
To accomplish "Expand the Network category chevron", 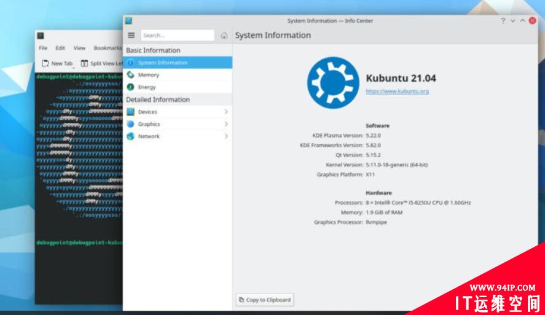I will coord(226,136).
